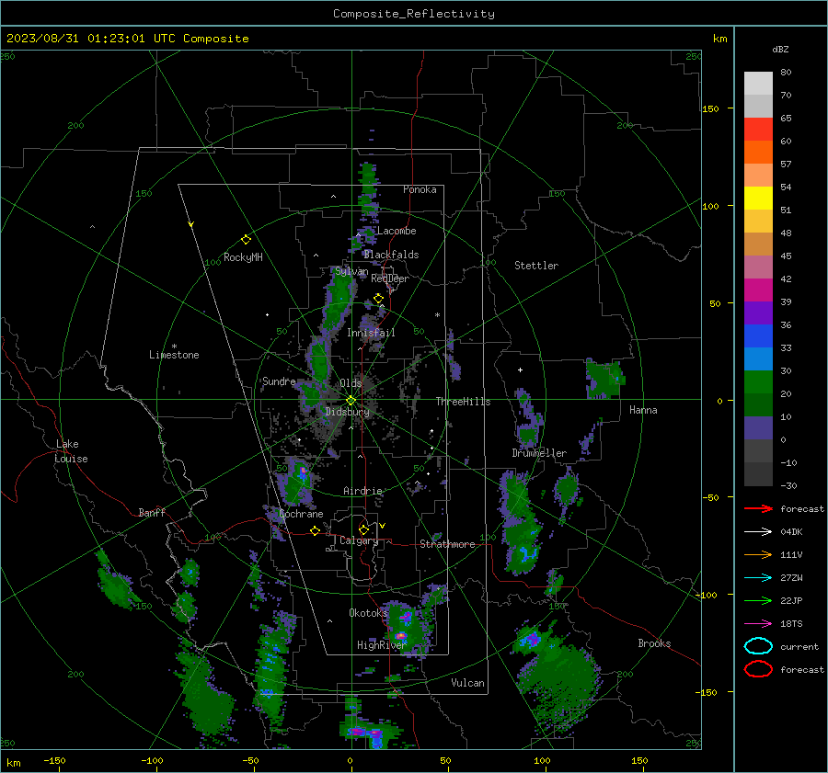Click the Didsbury label
Viewport: 828px width, 773px height.
[x=348, y=412]
